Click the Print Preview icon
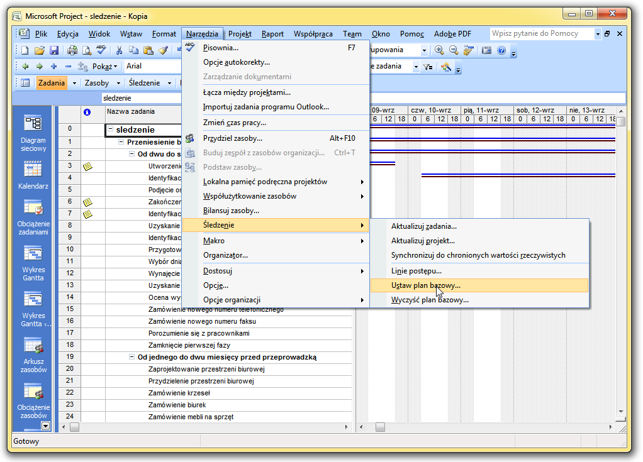The height and width of the screenshot is (462, 643). [87, 50]
